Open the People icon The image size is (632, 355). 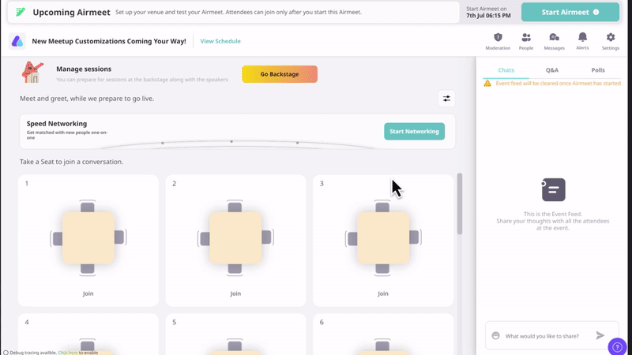pos(526,37)
